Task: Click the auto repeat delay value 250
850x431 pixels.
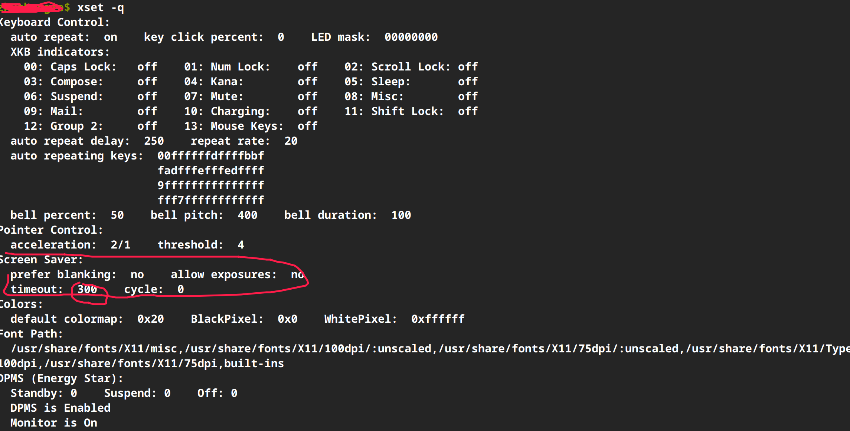Action: point(154,141)
